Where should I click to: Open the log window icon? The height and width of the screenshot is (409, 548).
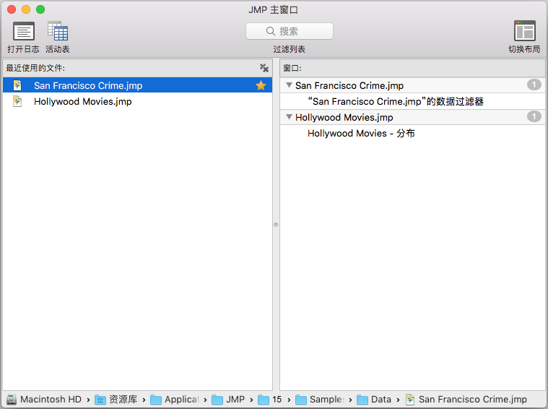tap(23, 31)
